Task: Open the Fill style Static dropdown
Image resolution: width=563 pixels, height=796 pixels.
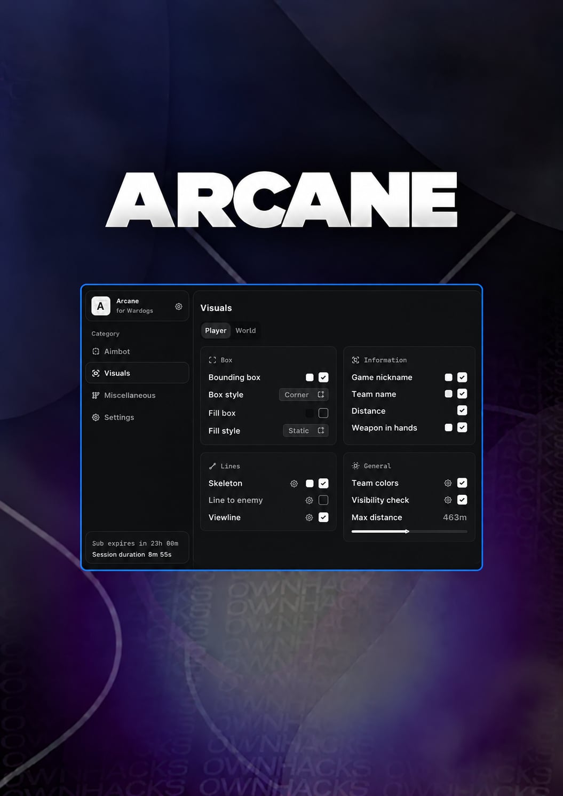Action: coord(305,431)
